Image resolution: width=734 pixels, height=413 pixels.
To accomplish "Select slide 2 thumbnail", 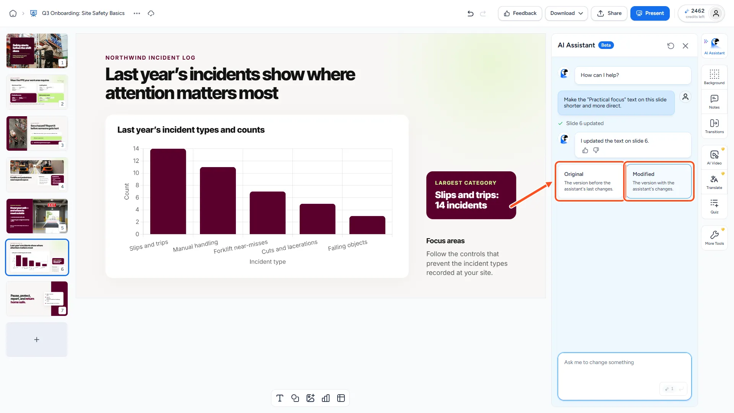I will tap(37, 92).
